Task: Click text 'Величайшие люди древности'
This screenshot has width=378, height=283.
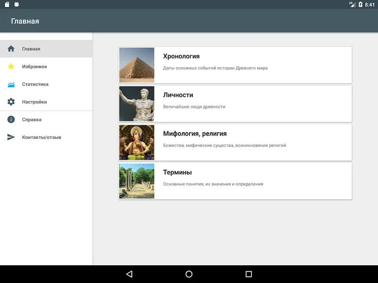Action: click(194, 107)
